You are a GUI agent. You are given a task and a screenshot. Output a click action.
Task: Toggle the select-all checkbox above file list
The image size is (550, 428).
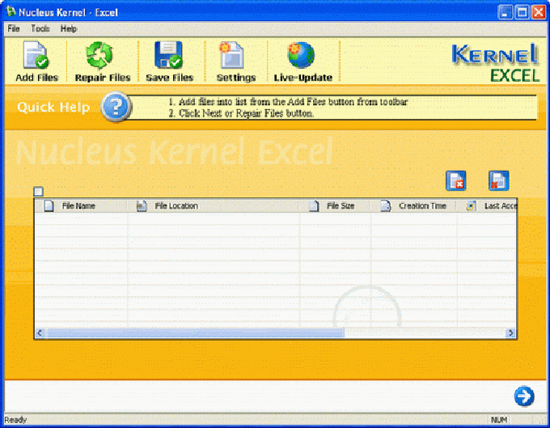(x=39, y=192)
